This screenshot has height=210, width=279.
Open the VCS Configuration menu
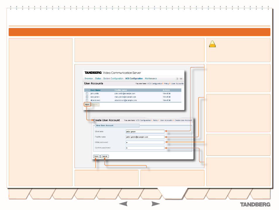click(134, 78)
